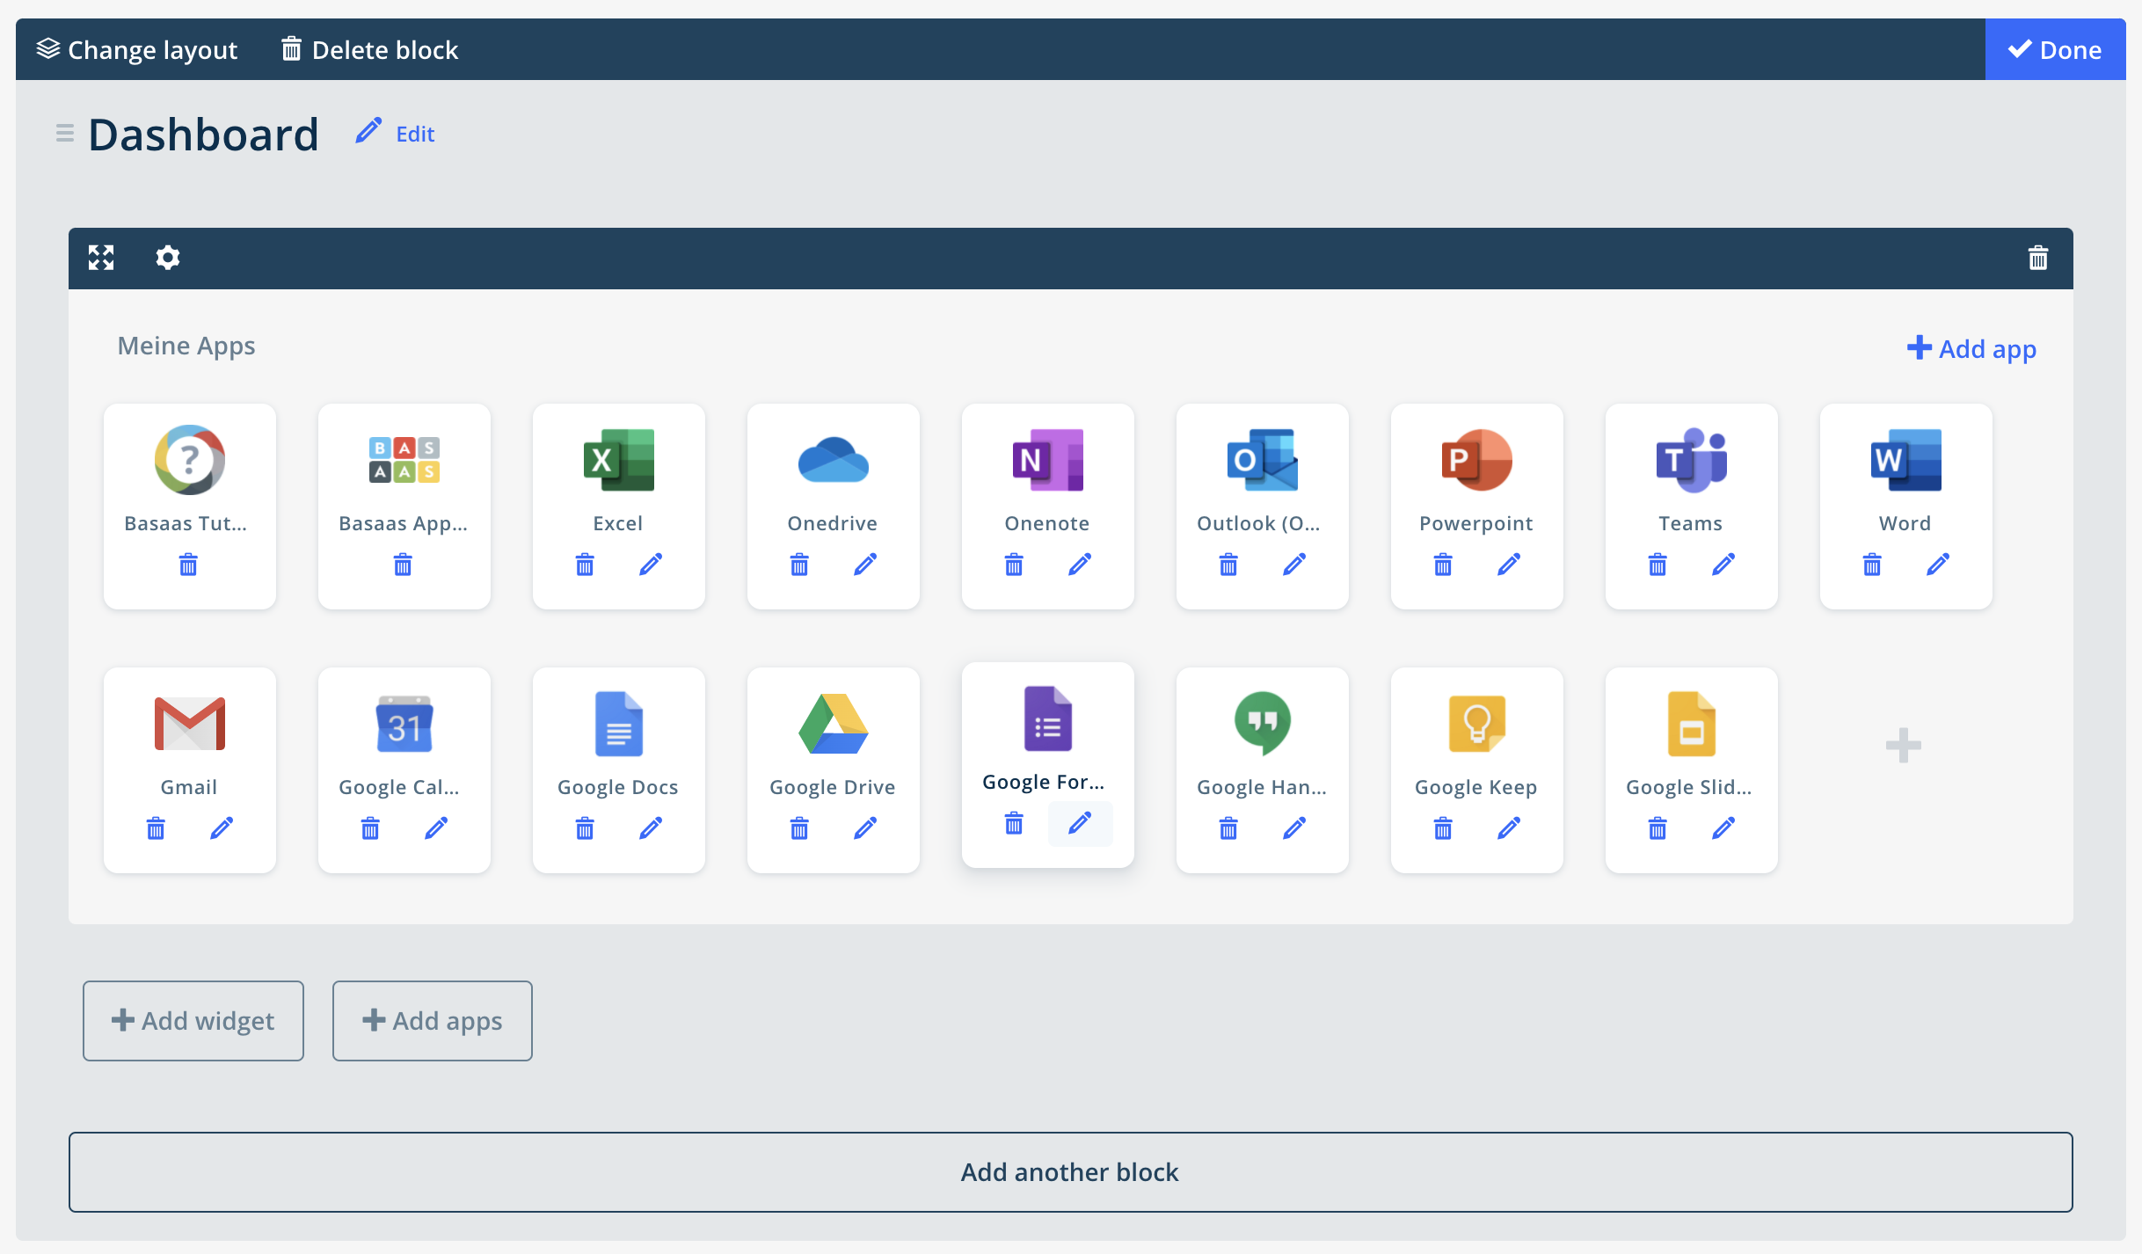This screenshot has height=1254, width=2142.
Task: Click the Add app link
Action: [1971, 348]
